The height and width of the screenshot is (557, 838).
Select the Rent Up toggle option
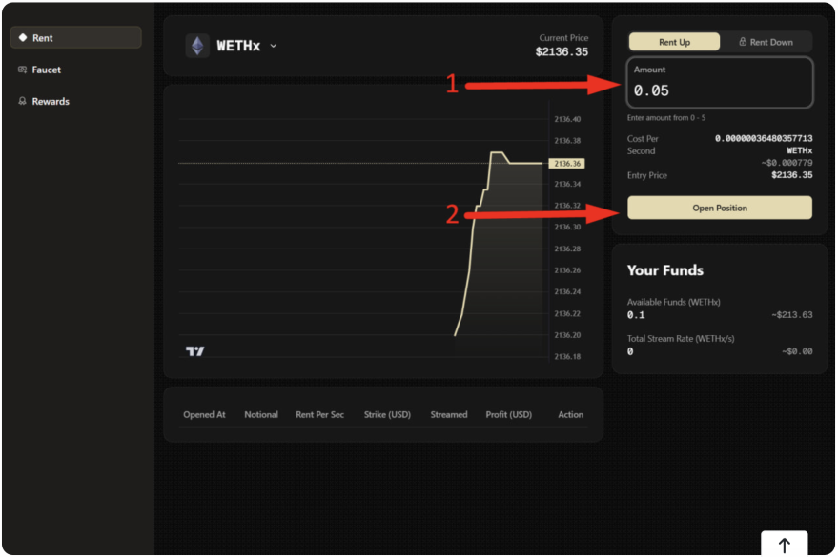674,42
